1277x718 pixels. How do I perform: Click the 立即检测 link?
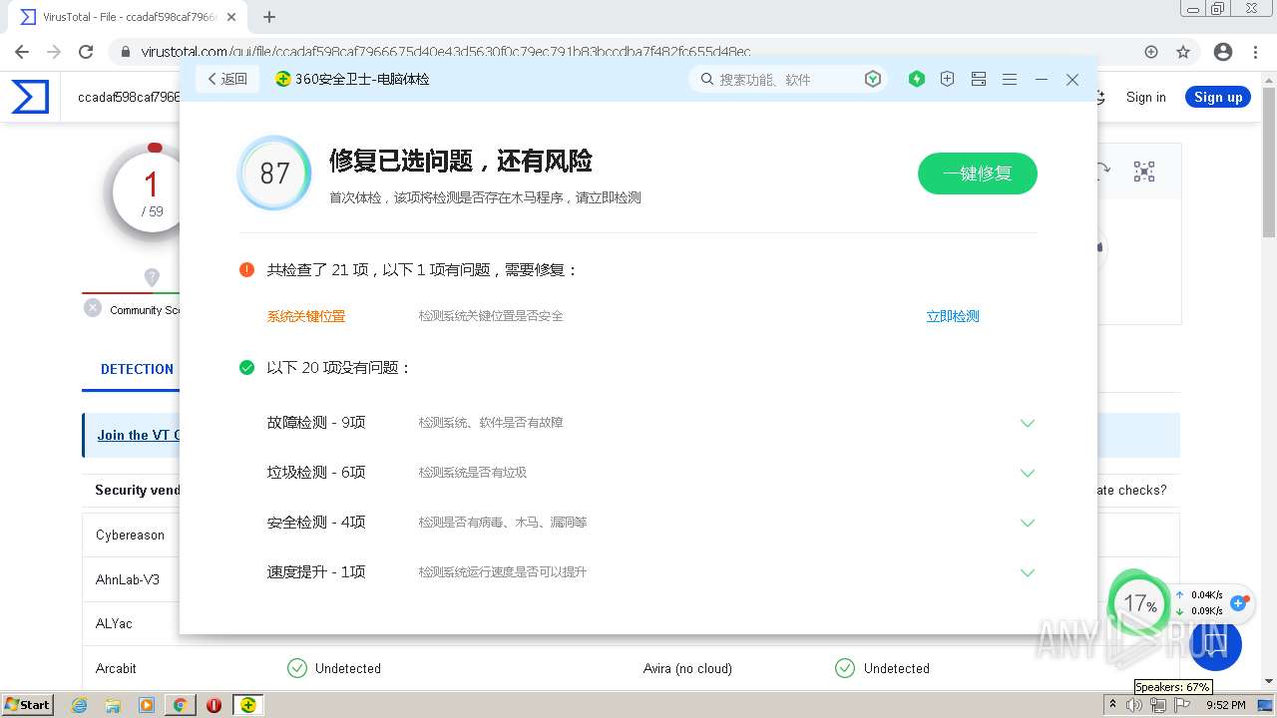point(953,316)
